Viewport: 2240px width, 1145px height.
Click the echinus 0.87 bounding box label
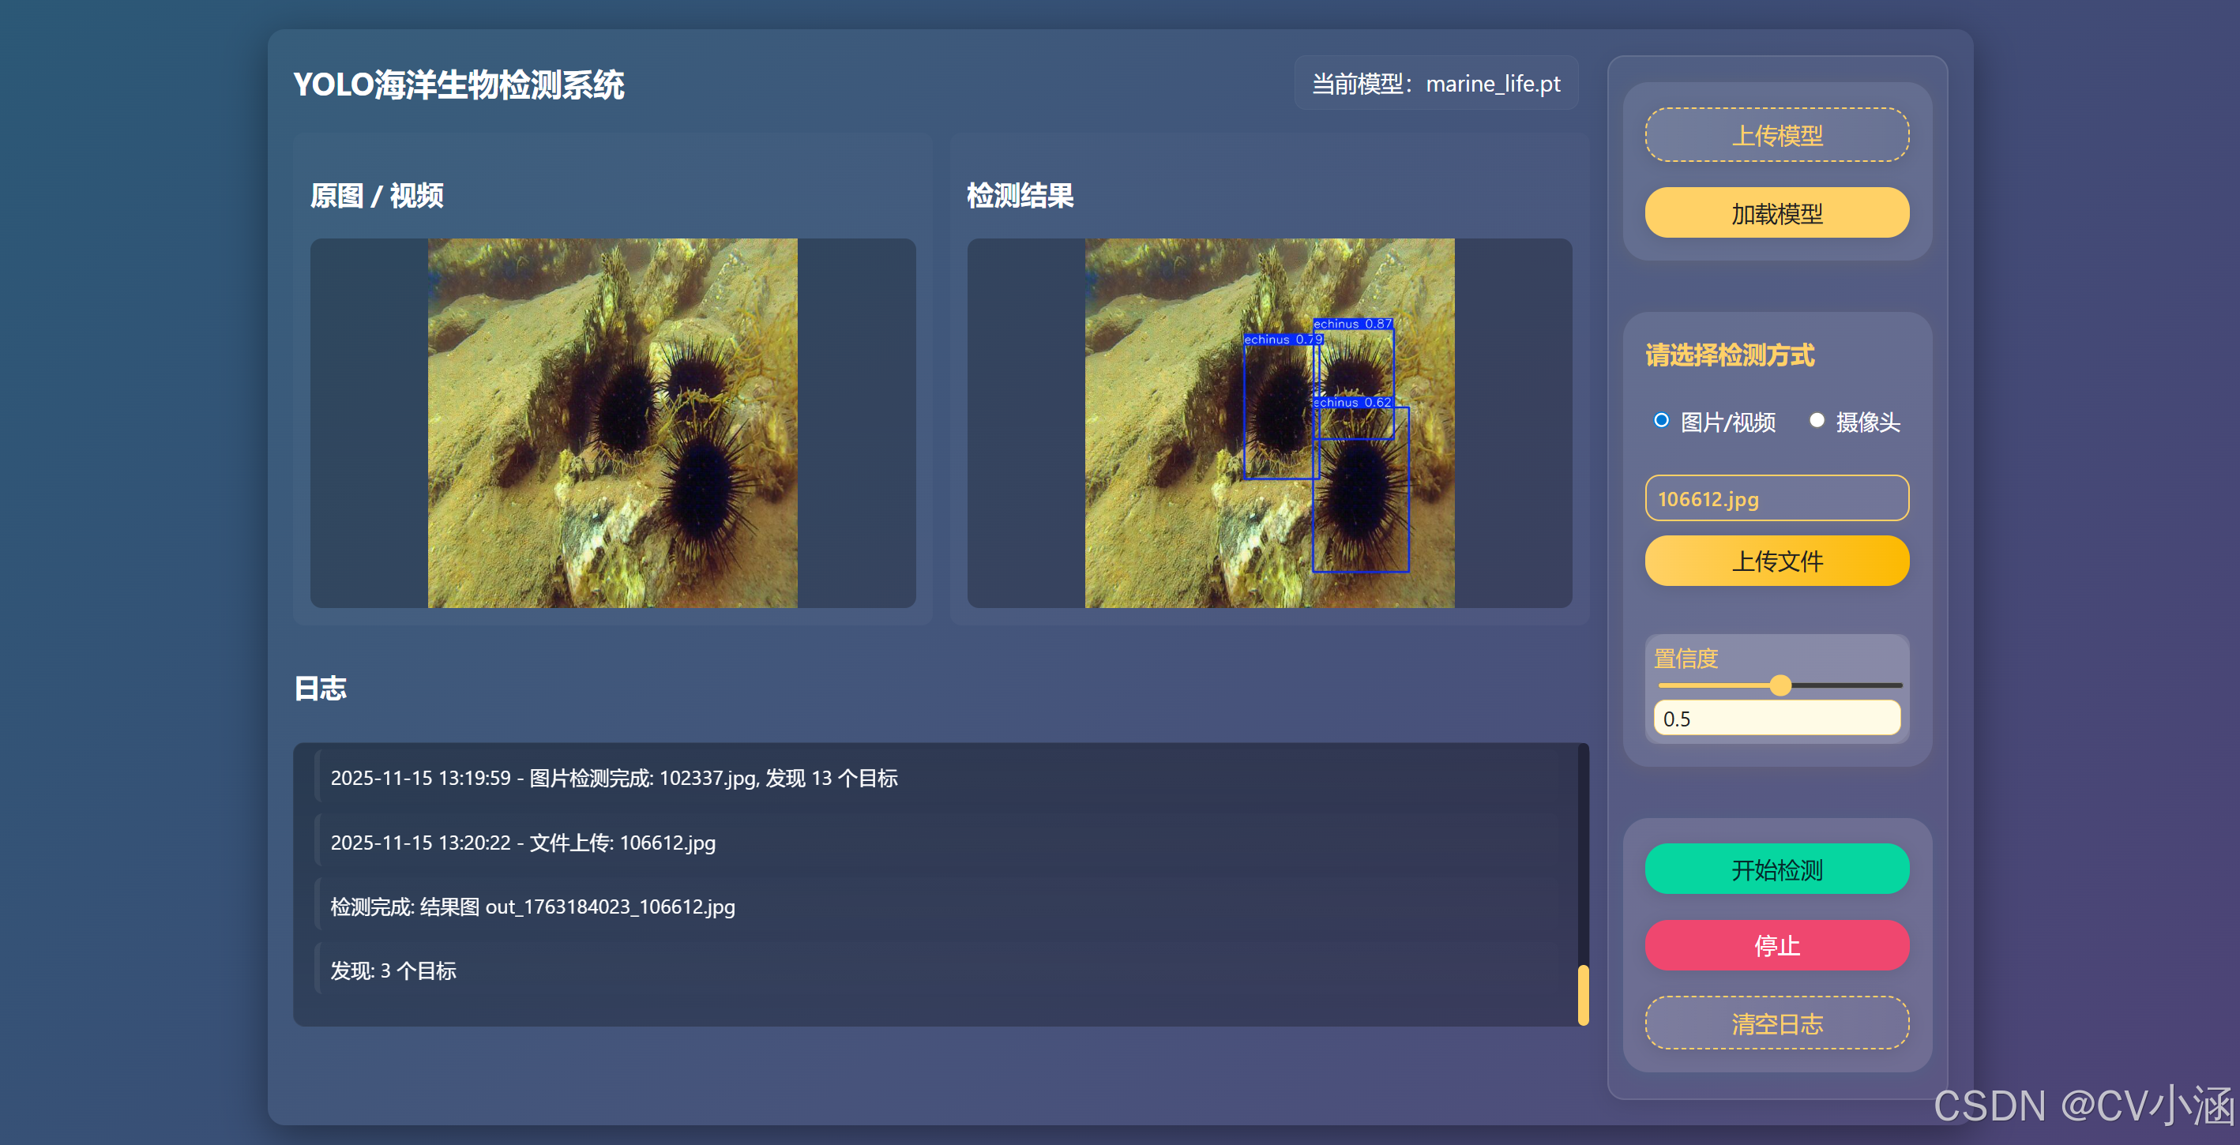(1352, 324)
